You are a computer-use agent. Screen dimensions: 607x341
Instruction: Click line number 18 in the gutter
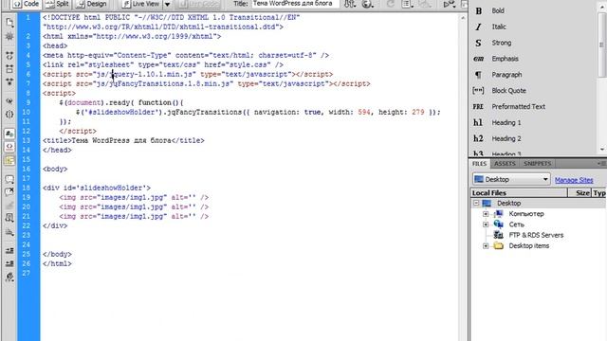[x=27, y=188]
